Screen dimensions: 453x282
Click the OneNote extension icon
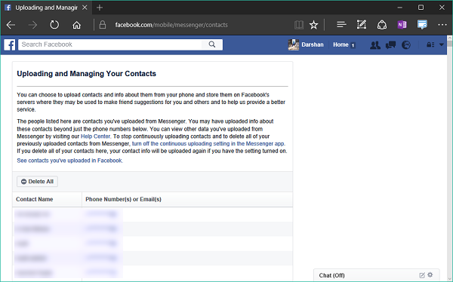coord(402,25)
